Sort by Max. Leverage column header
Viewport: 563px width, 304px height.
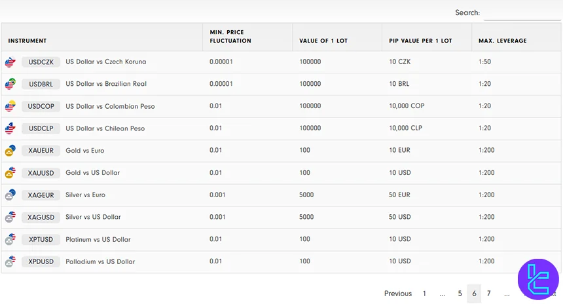coord(503,41)
